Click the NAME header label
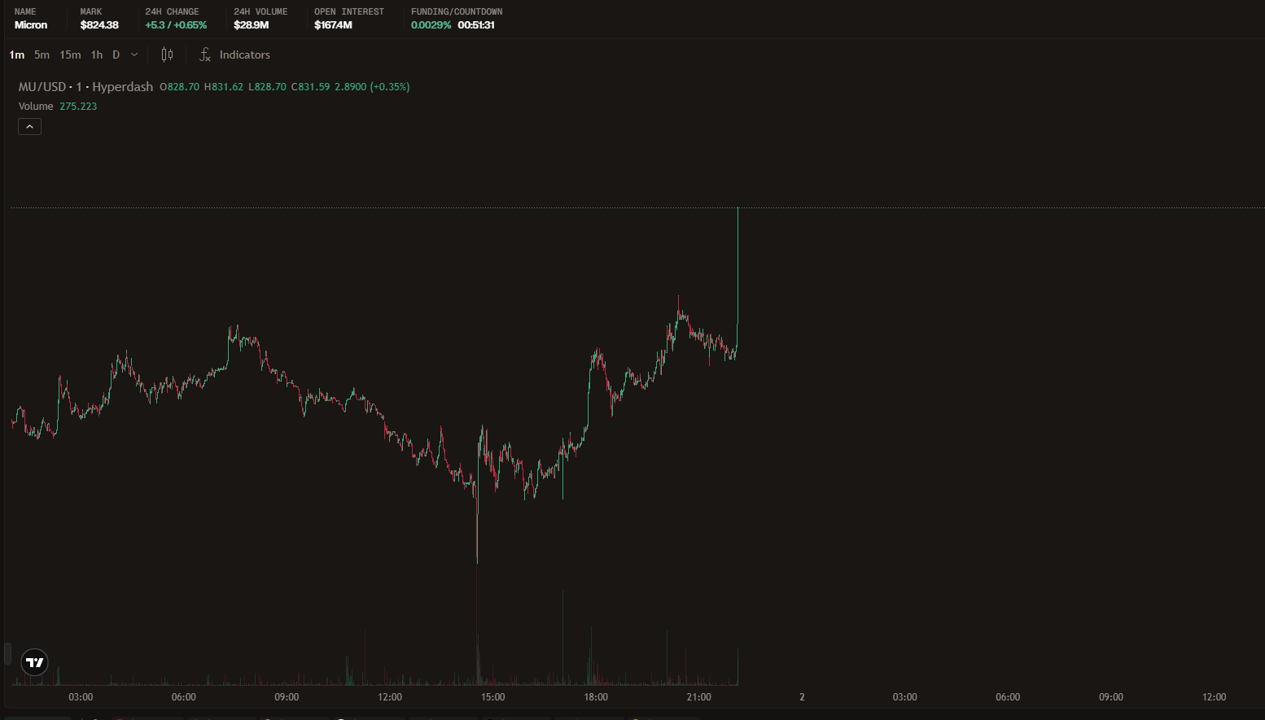This screenshot has width=1265, height=720. click(25, 12)
